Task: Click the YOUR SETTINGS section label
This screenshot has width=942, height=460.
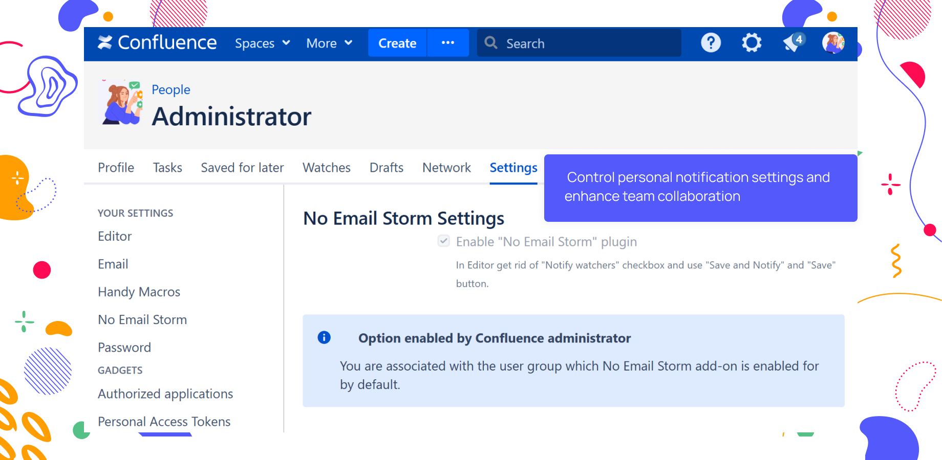Action: (136, 213)
